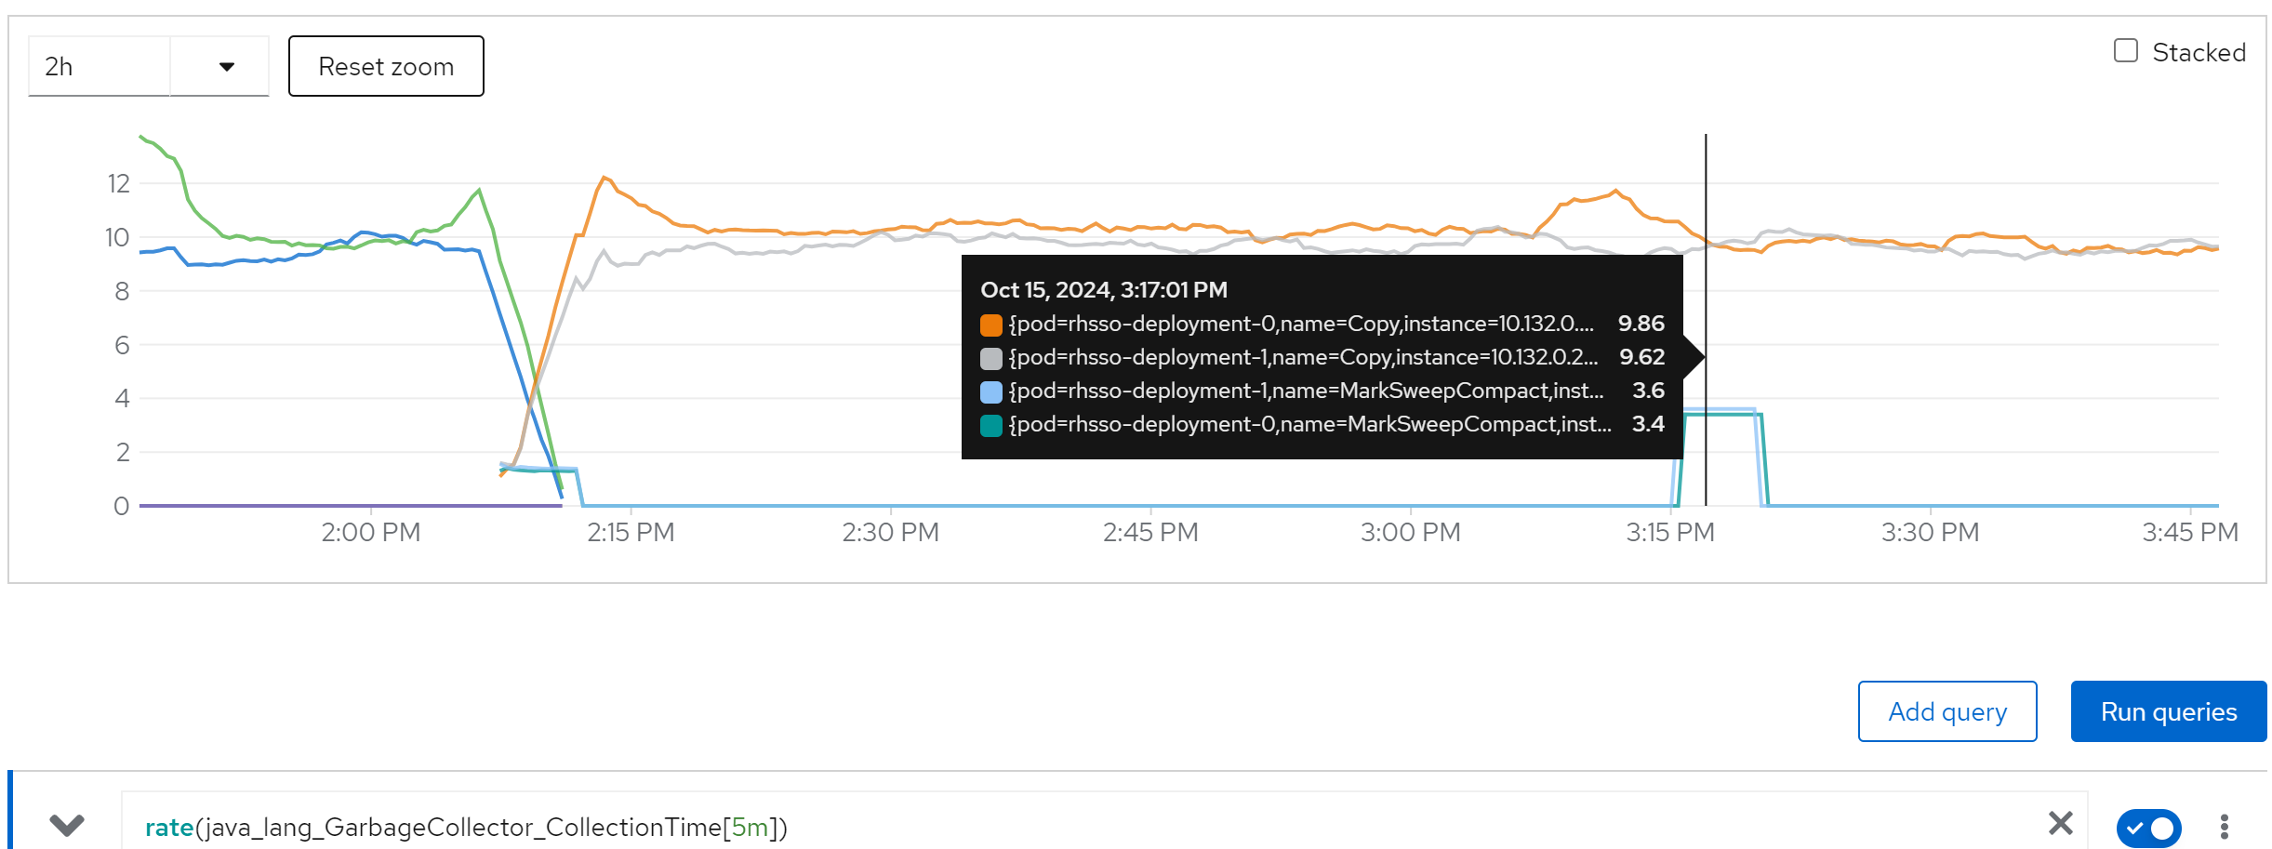Click the 2h time span text field
The height and width of the screenshot is (849, 2272).
tap(100, 67)
